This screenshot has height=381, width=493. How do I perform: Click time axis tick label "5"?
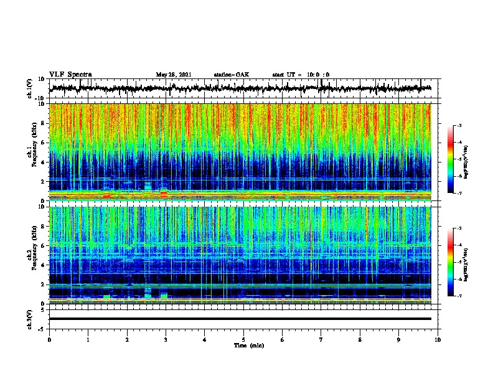click(x=243, y=340)
